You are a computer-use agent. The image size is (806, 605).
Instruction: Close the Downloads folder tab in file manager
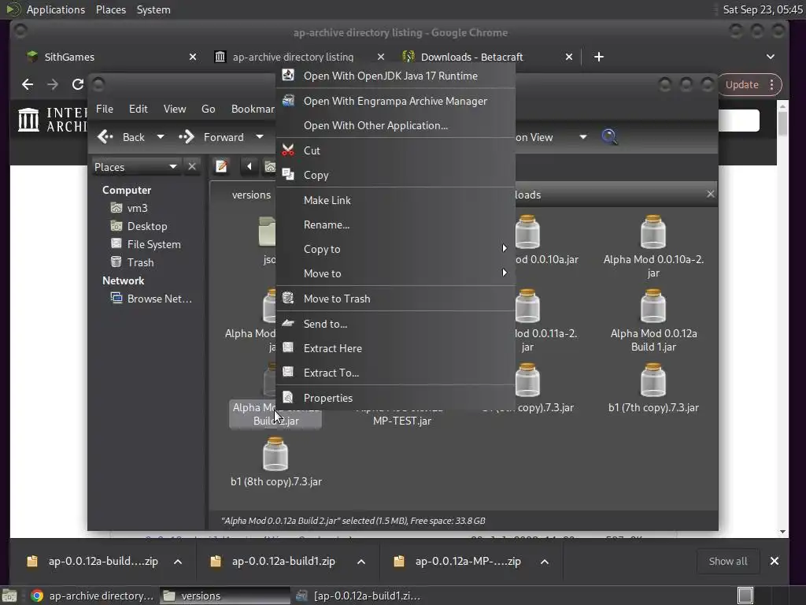click(711, 194)
